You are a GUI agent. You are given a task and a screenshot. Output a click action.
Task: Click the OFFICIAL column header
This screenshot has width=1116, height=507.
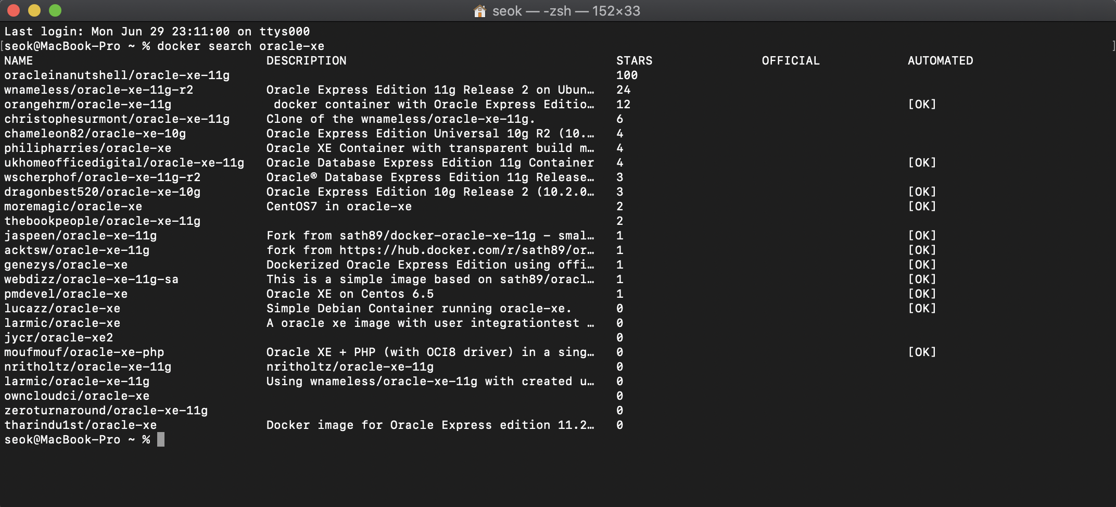pos(791,61)
